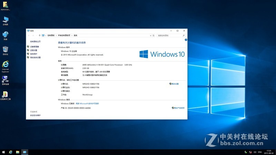Image resolution: width=276 pixels, height=155 pixels.
Task: Click the safely remove hardware tray icon
Action: 246,152
